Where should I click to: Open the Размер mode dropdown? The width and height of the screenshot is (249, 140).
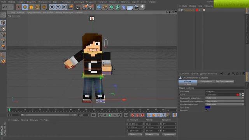152,134
